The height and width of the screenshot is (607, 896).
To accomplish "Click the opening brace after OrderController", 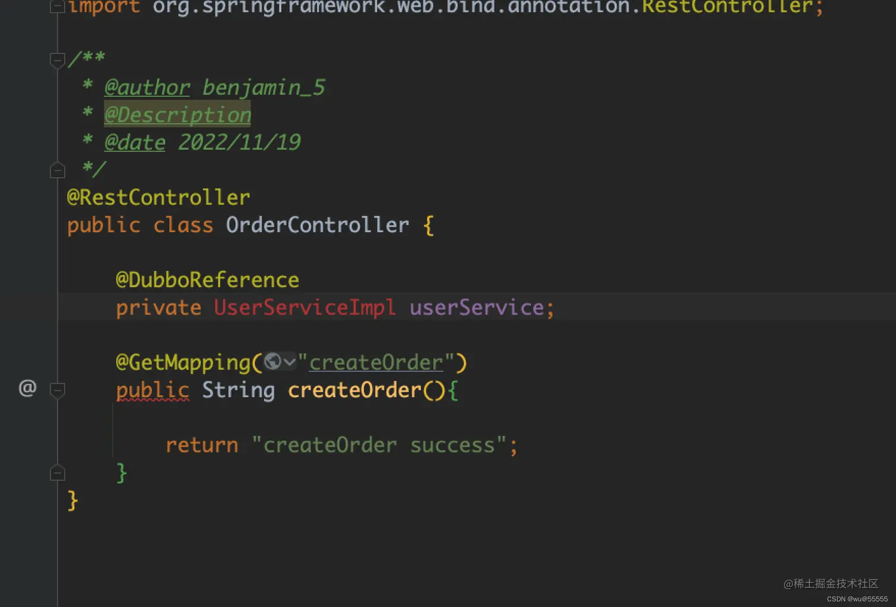I will 428,226.
